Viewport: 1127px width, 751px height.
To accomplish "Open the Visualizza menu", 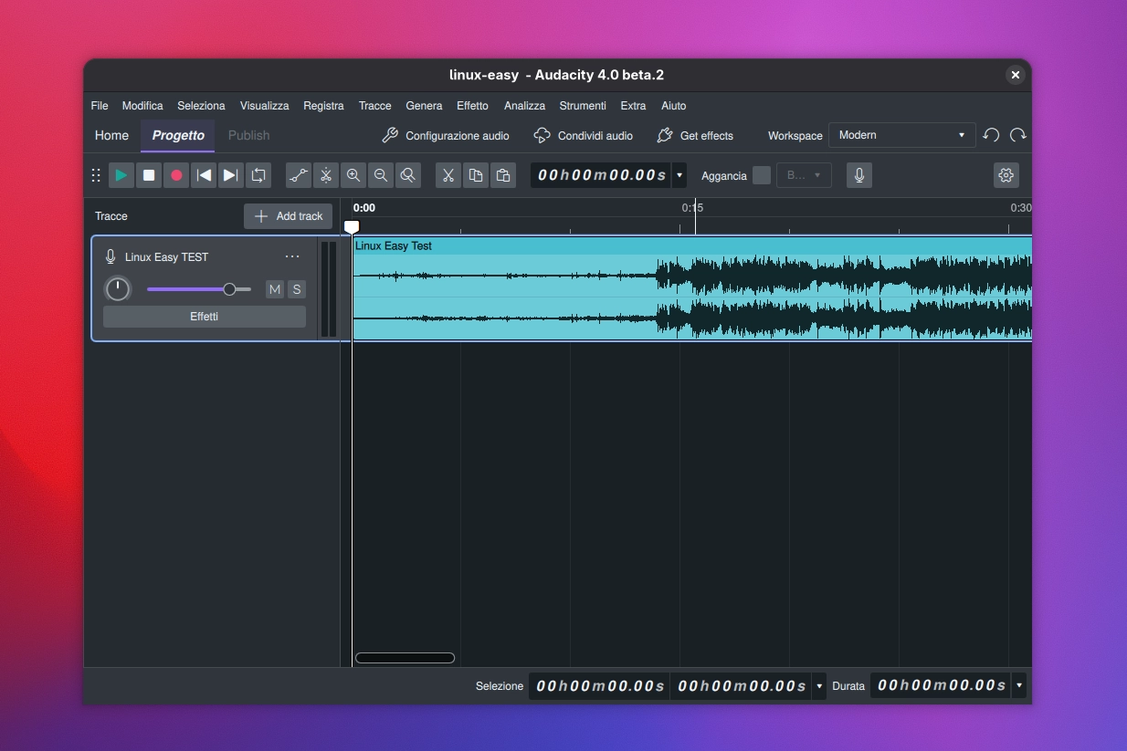I will click(x=264, y=106).
